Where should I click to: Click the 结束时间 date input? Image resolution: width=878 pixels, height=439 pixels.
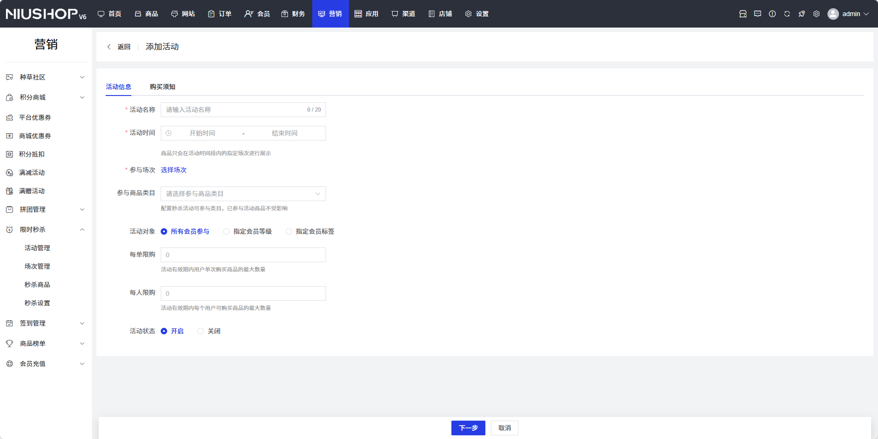coord(285,133)
